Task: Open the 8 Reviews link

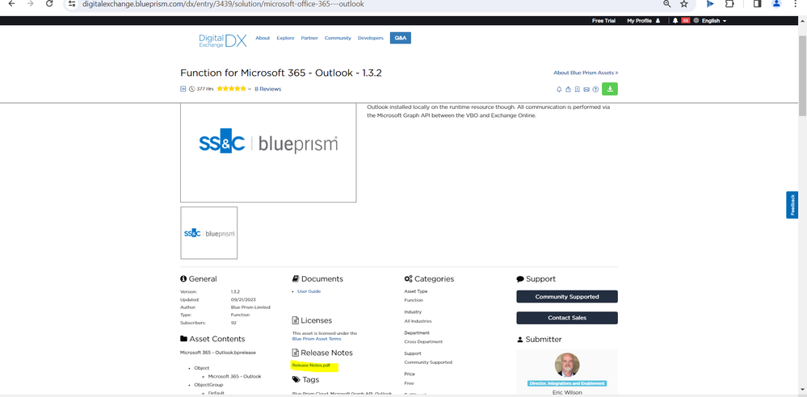Action: coord(267,89)
